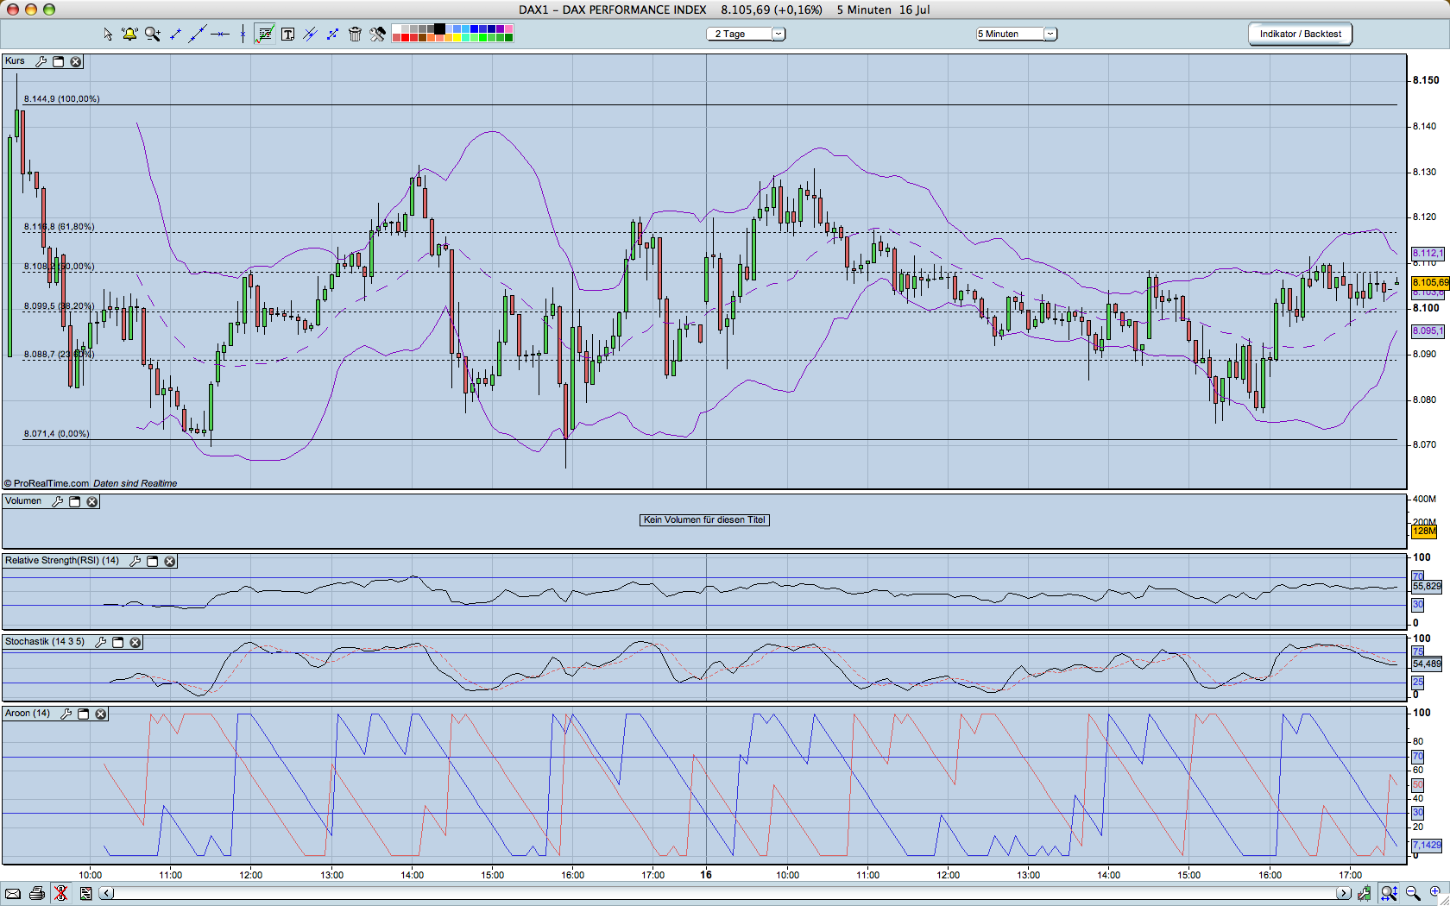Click the trash can delete-drawings icon

355,35
